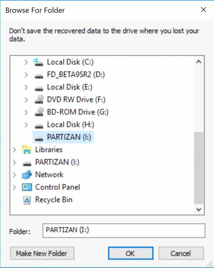Expand the Libraries tree node
Screen dimensions: 214x268
pyautogui.click(x=14, y=150)
